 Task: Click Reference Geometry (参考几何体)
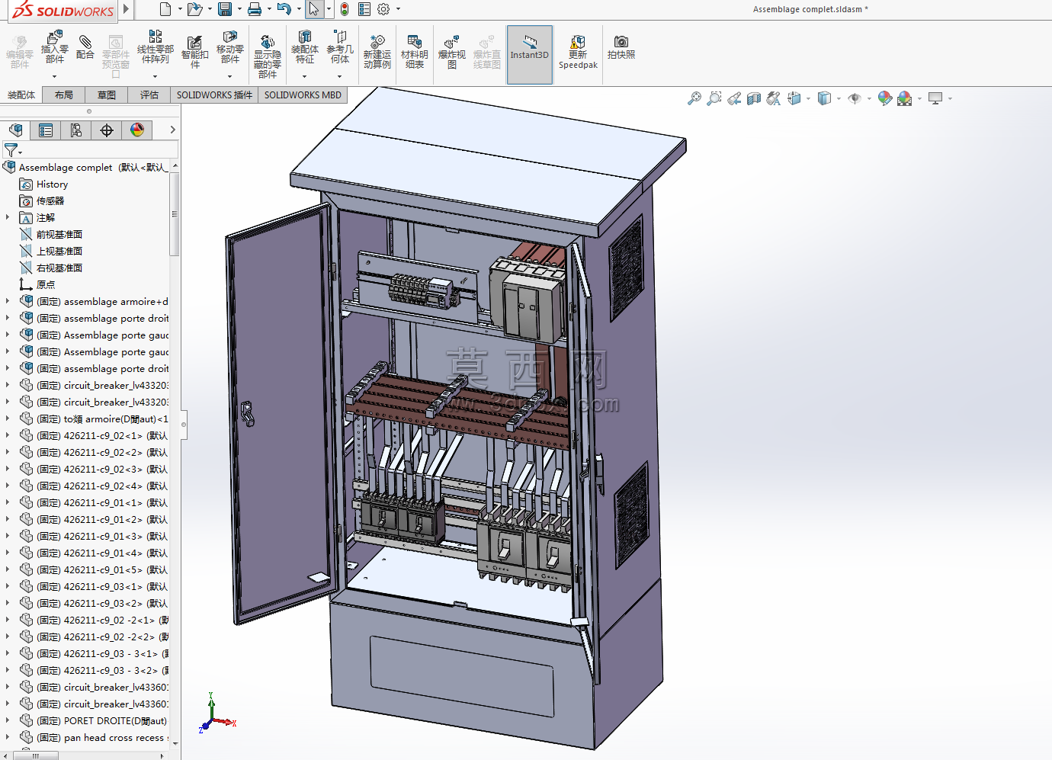pos(340,47)
